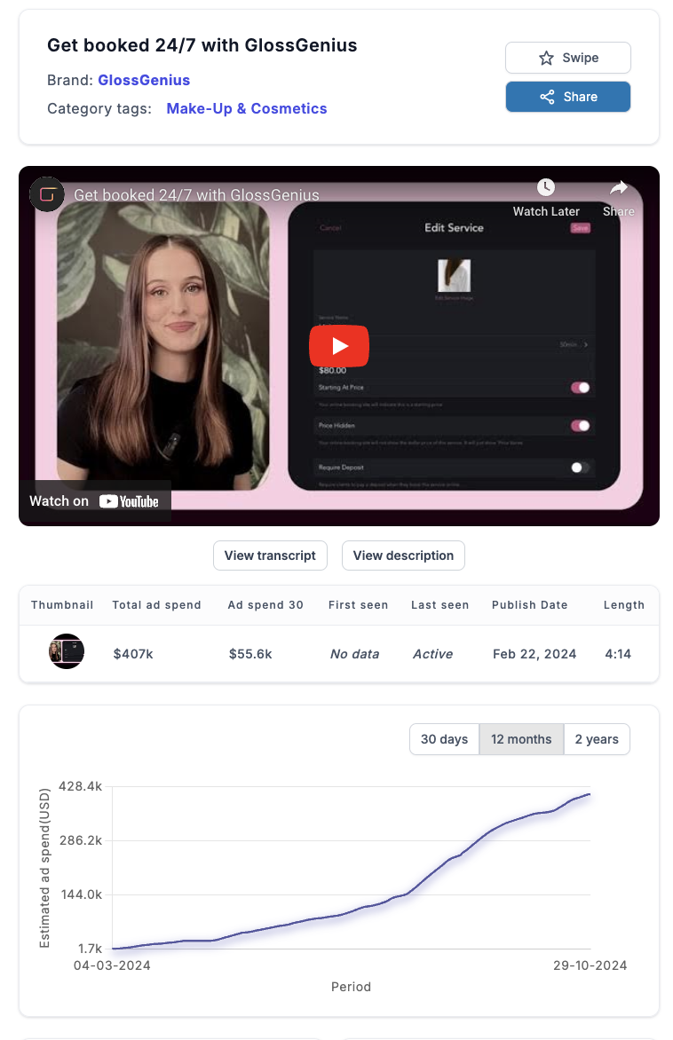This screenshot has height=1040, width=673.
Task: Select the 2 years range tab
Action: (597, 739)
